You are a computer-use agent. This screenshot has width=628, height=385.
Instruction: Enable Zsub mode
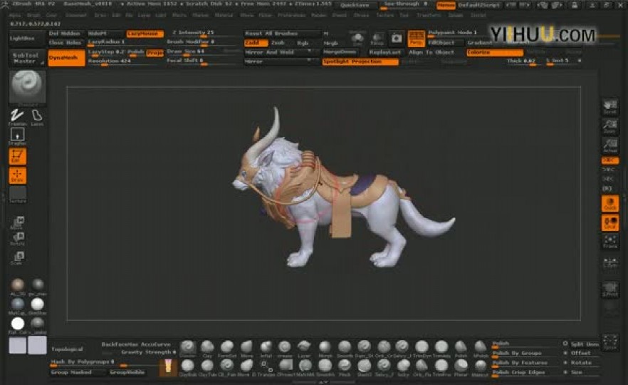pyautogui.click(x=278, y=43)
